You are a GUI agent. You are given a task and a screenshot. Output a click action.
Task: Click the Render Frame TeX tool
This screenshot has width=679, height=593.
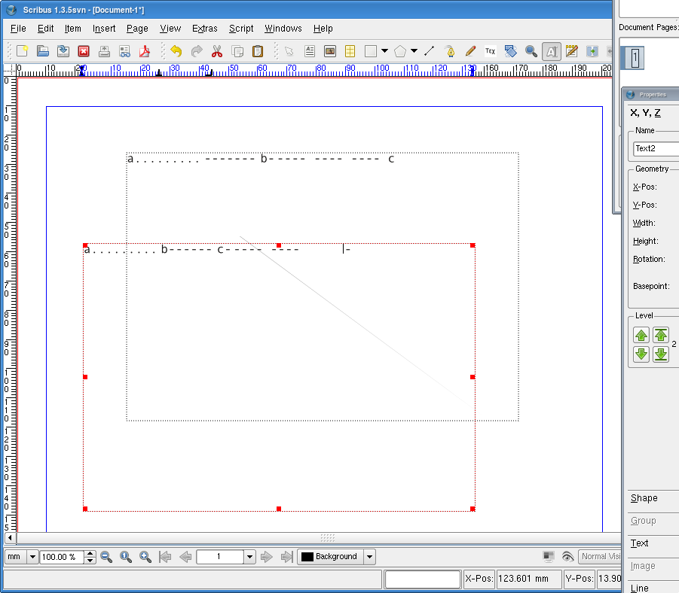pyautogui.click(x=490, y=51)
